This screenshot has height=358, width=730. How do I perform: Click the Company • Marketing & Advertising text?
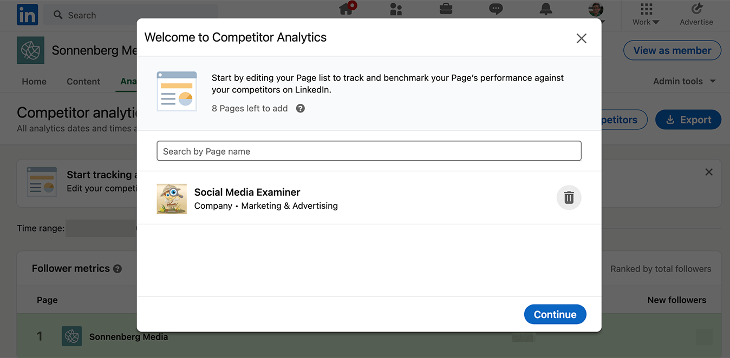point(266,205)
